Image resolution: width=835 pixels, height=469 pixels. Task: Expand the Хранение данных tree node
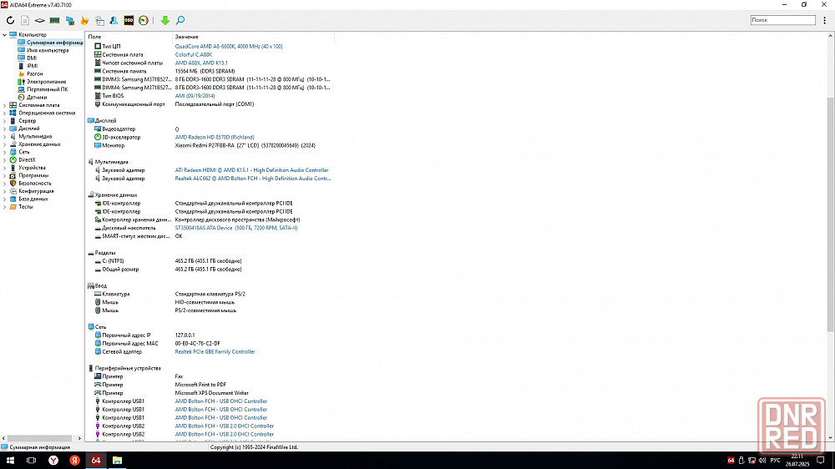tap(5, 144)
